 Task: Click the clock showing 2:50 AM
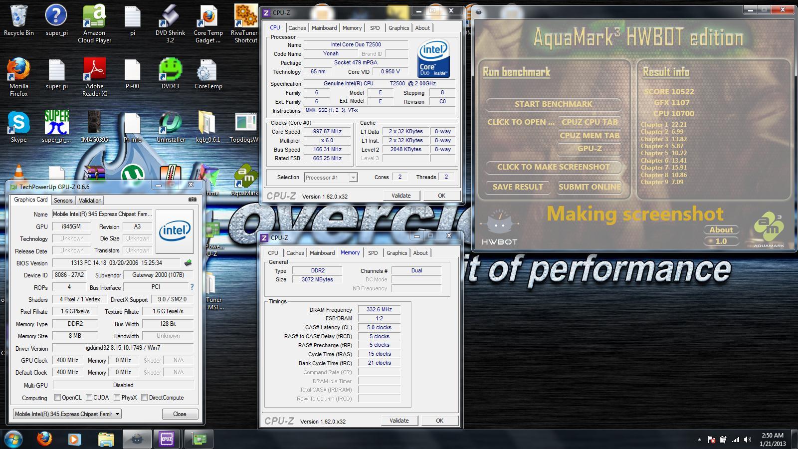tap(773, 436)
